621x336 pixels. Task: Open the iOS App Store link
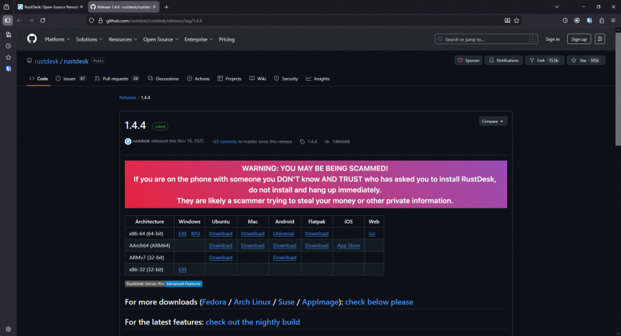point(348,246)
